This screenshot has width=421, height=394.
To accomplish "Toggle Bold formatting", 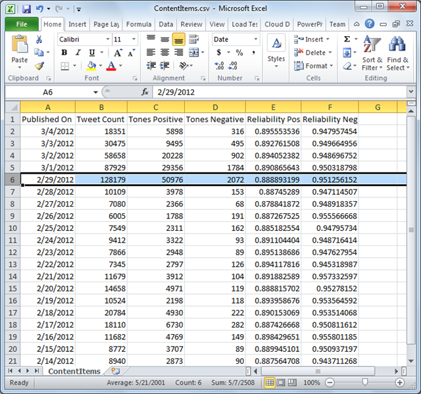I will pyautogui.click(x=64, y=53).
